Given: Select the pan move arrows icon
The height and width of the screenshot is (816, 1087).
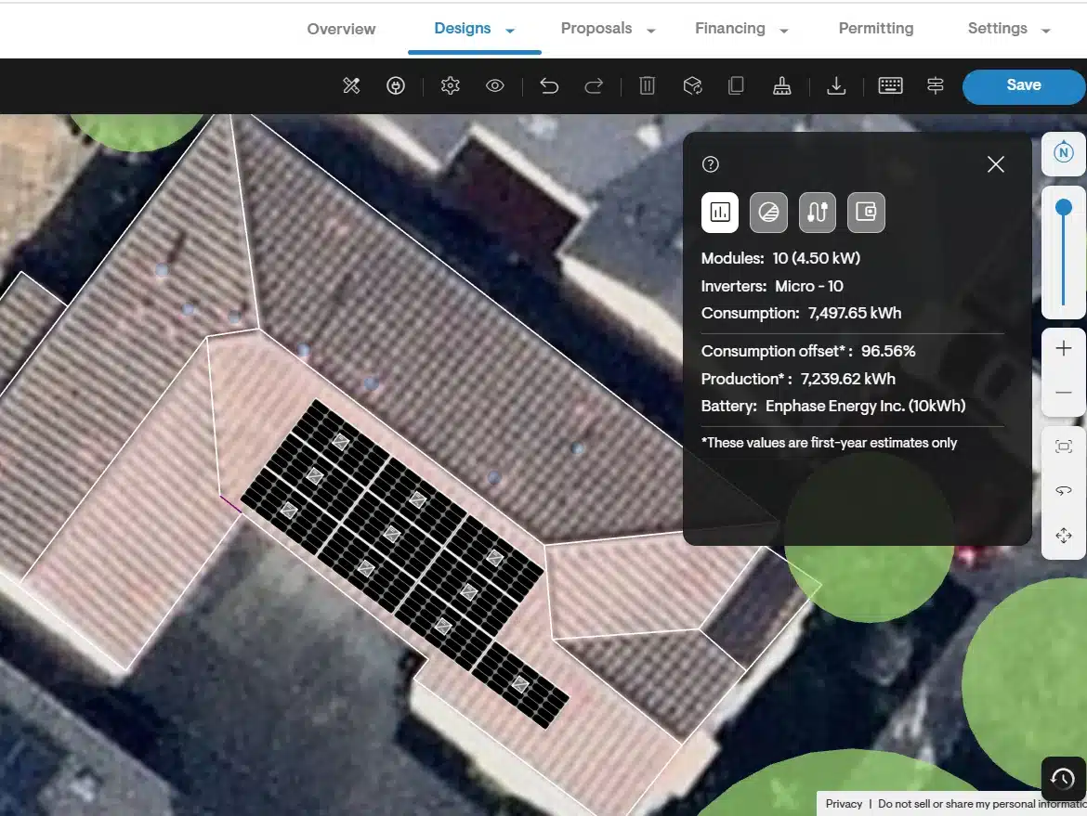Looking at the screenshot, I should click(1064, 536).
